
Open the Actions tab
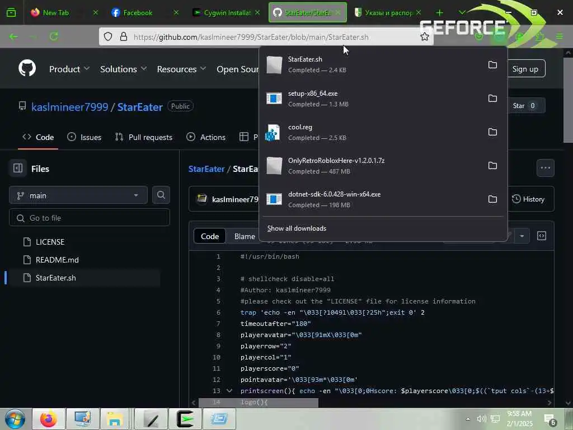coord(206,137)
